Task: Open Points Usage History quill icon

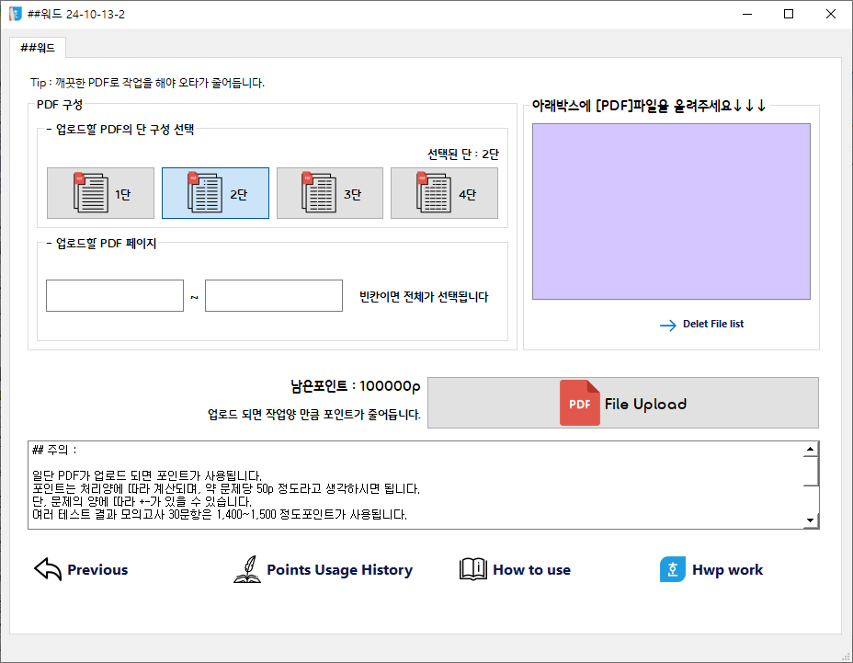Action: coord(247,569)
